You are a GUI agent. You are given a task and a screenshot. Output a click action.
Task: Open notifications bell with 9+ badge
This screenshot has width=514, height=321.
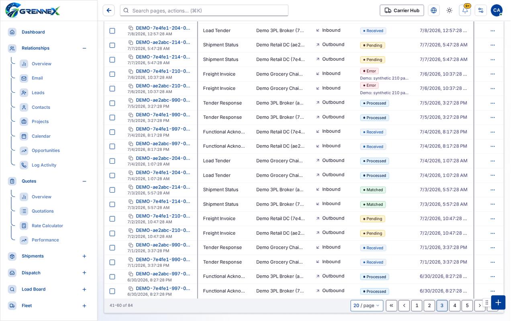465,10
